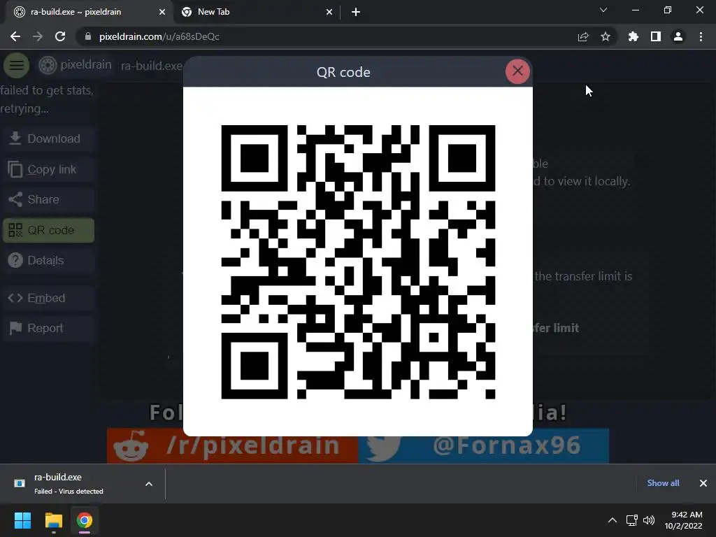Click the site lock icon
This screenshot has height=537, width=716.
(x=87, y=36)
